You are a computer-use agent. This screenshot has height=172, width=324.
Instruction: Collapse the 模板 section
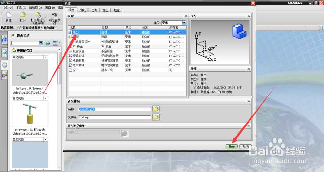point(186,16)
